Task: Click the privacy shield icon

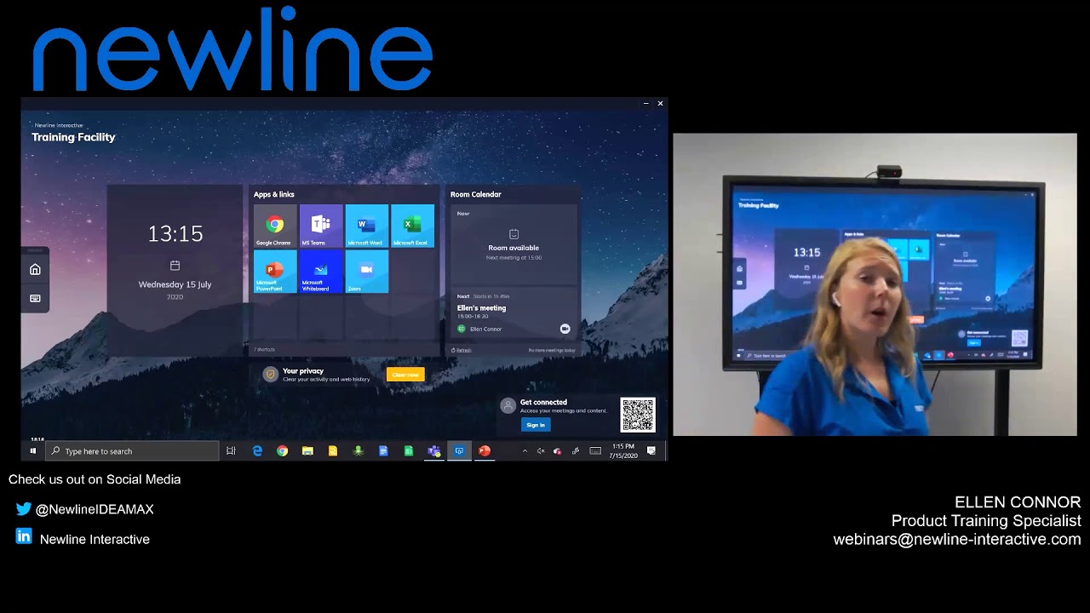Action: (270, 374)
